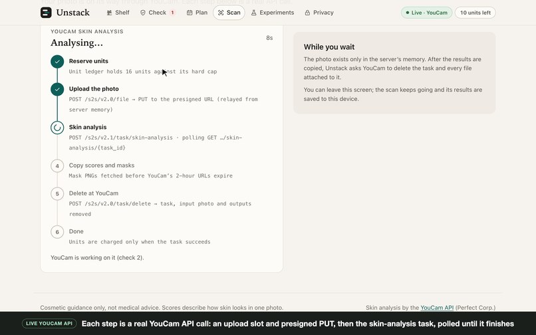Click the scan frame icon beside Scan
This screenshot has height=335, width=536.
tap(221, 13)
